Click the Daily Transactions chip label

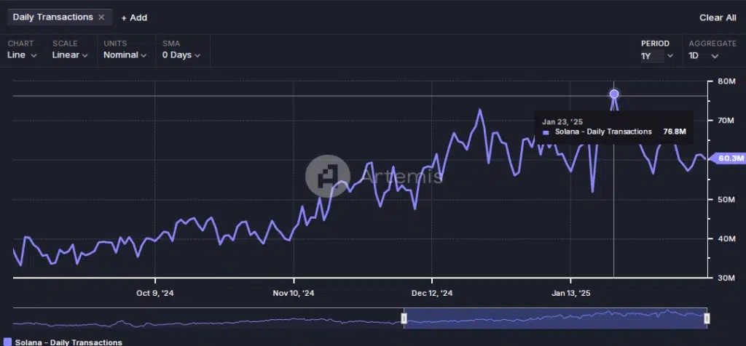tap(52, 17)
